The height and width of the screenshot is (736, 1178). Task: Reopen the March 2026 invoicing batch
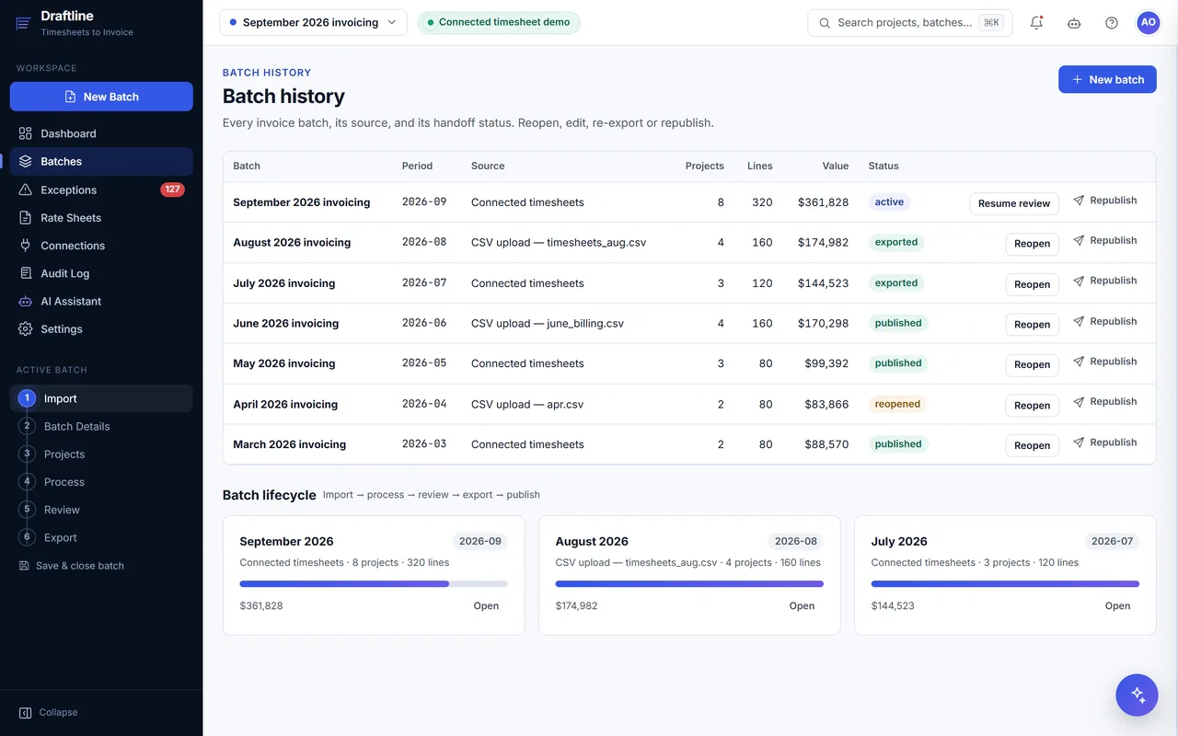[1032, 445]
